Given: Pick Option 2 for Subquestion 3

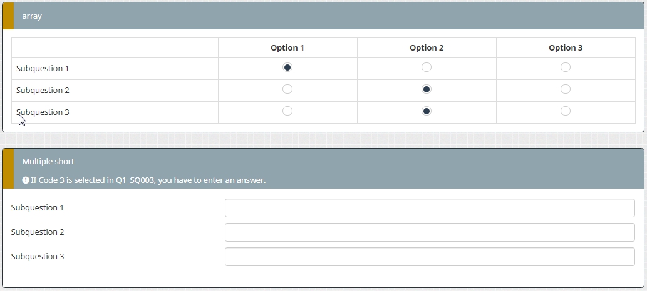Looking at the screenshot, I should 427,111.
